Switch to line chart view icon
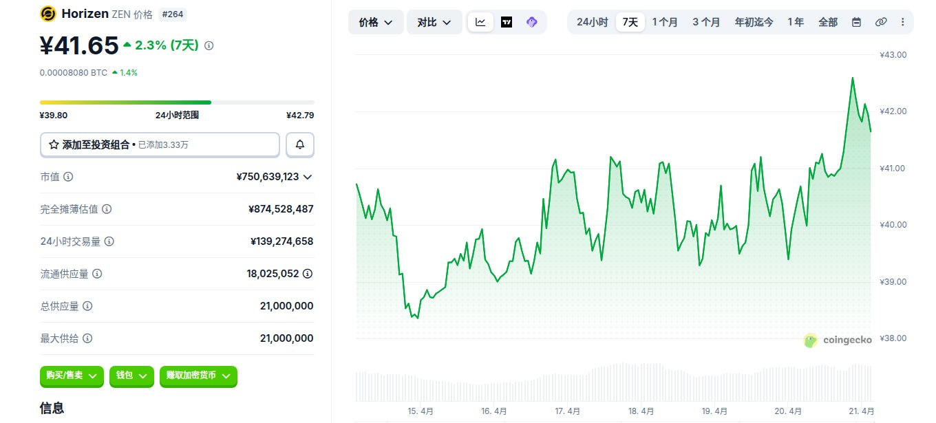Screen dimensions: 936x423 point(480,22)
